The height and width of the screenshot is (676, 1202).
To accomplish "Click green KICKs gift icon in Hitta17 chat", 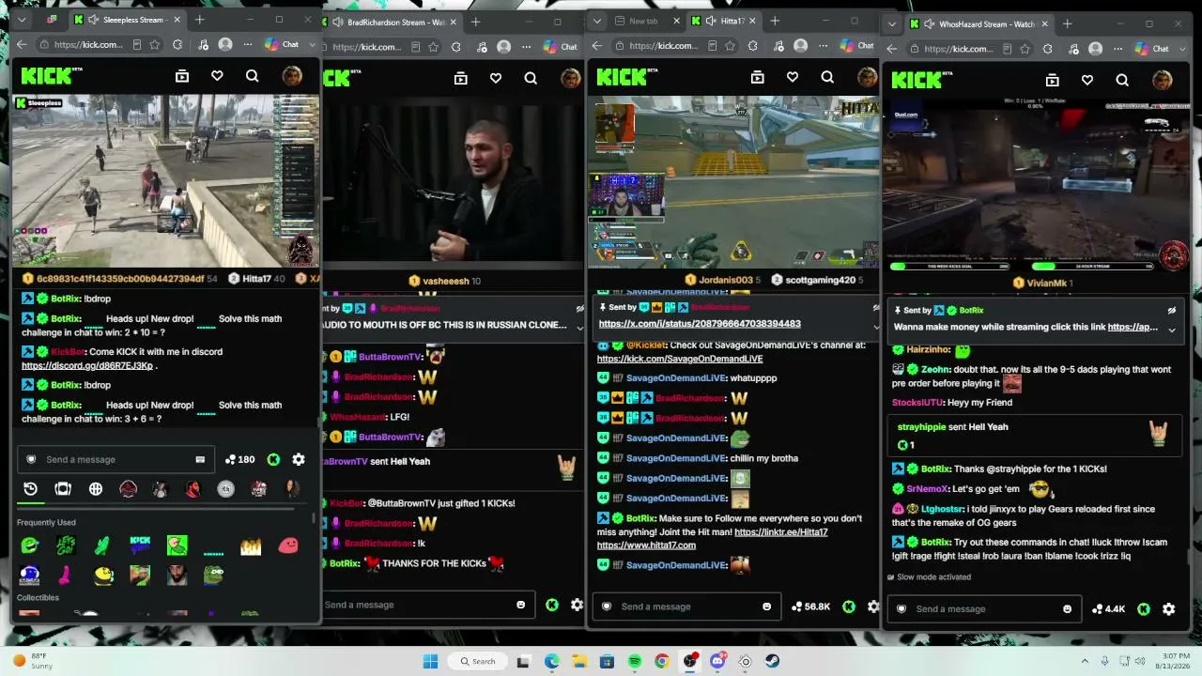I will click(x=849, y=607).
